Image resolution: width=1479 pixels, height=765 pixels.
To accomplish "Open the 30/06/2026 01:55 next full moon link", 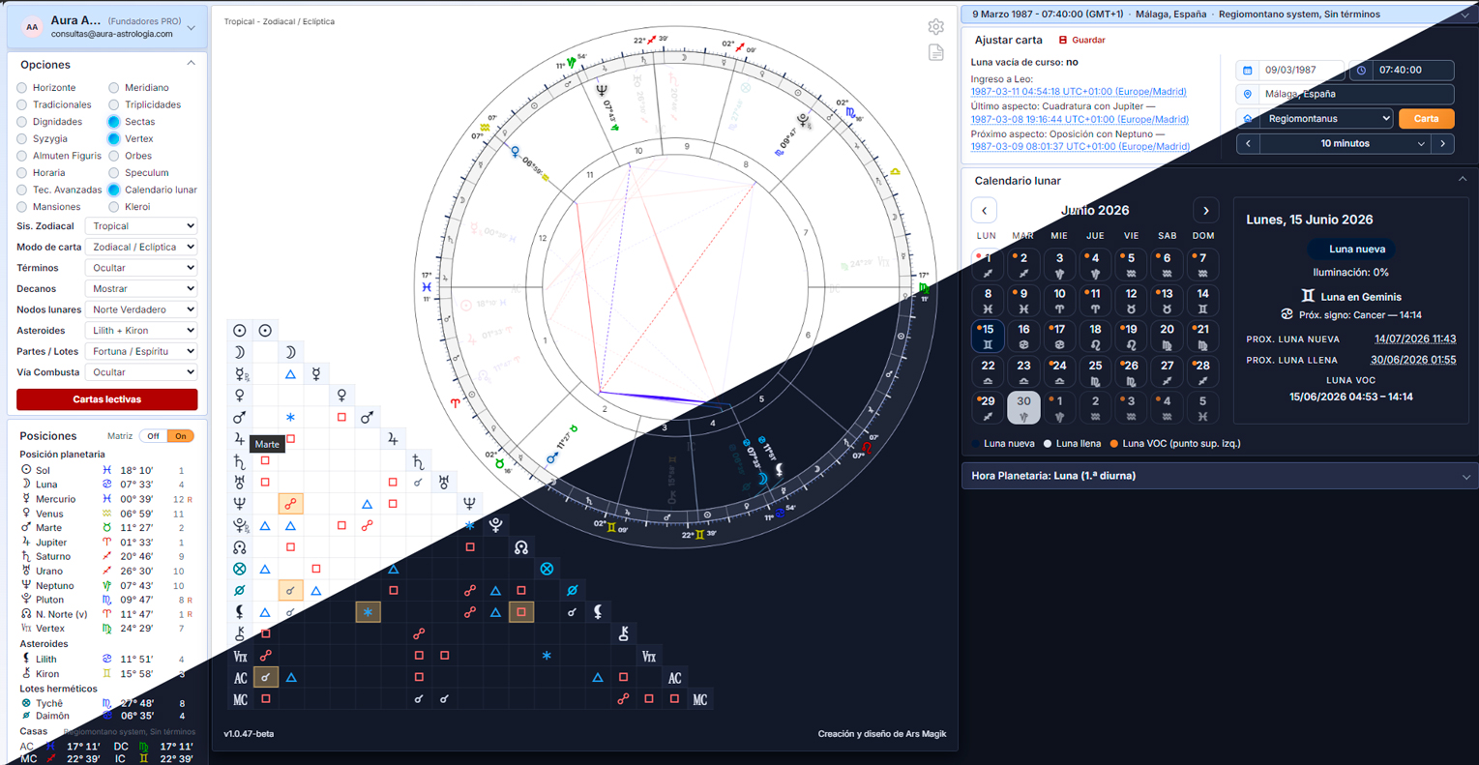I will [1413, 360].
